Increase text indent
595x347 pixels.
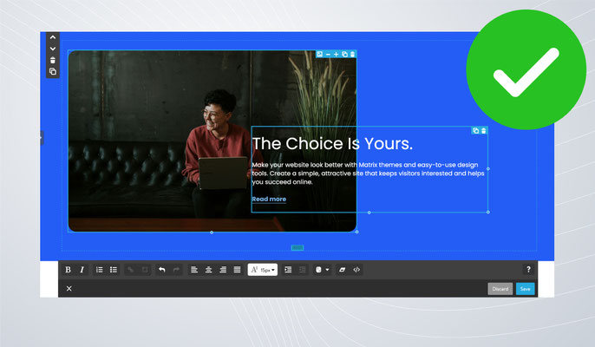tap(288, 270)
